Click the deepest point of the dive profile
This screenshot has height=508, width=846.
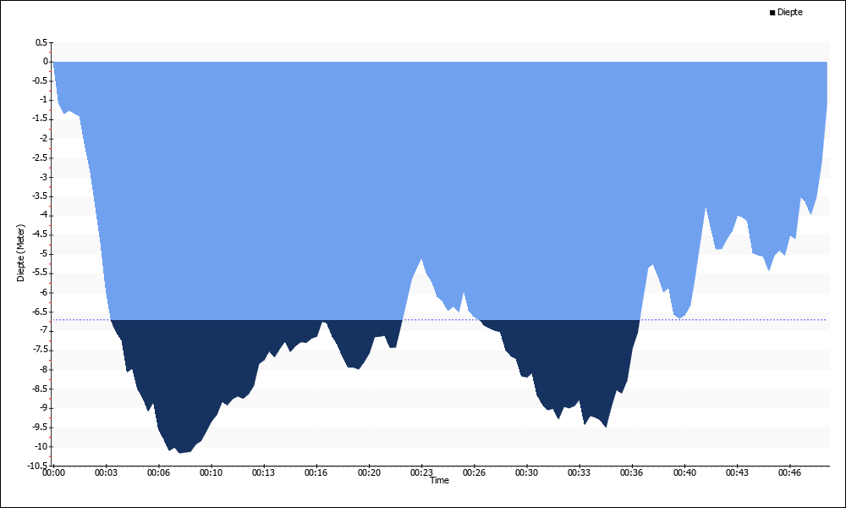179,452
